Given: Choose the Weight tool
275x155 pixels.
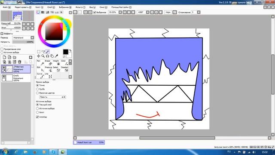Looking at the screenshot, I should click(56, 63).
